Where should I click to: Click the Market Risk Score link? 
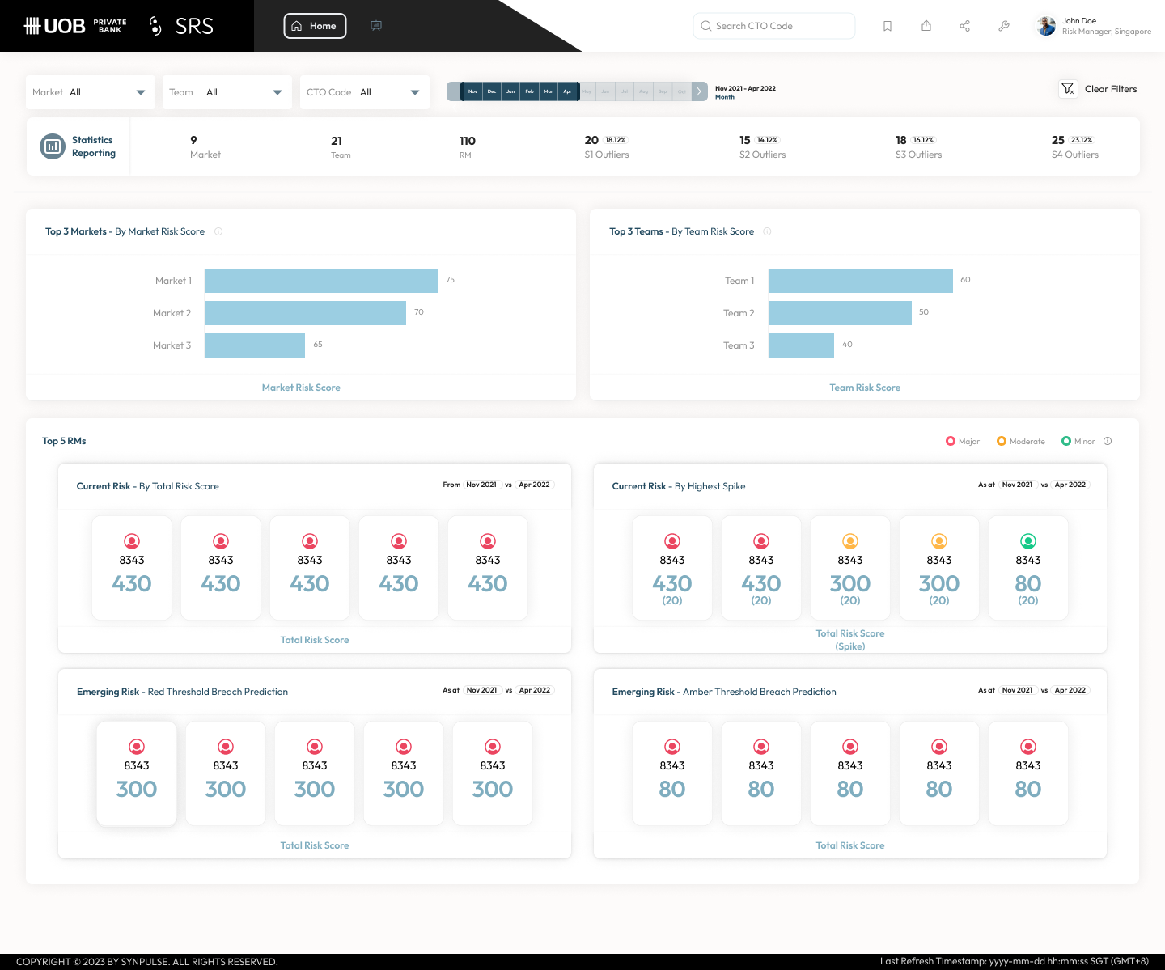[x=301, y=388]
